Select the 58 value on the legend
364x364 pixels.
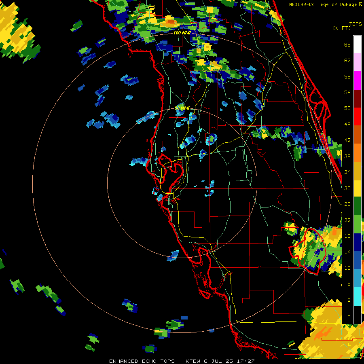[x=347, y=76]
